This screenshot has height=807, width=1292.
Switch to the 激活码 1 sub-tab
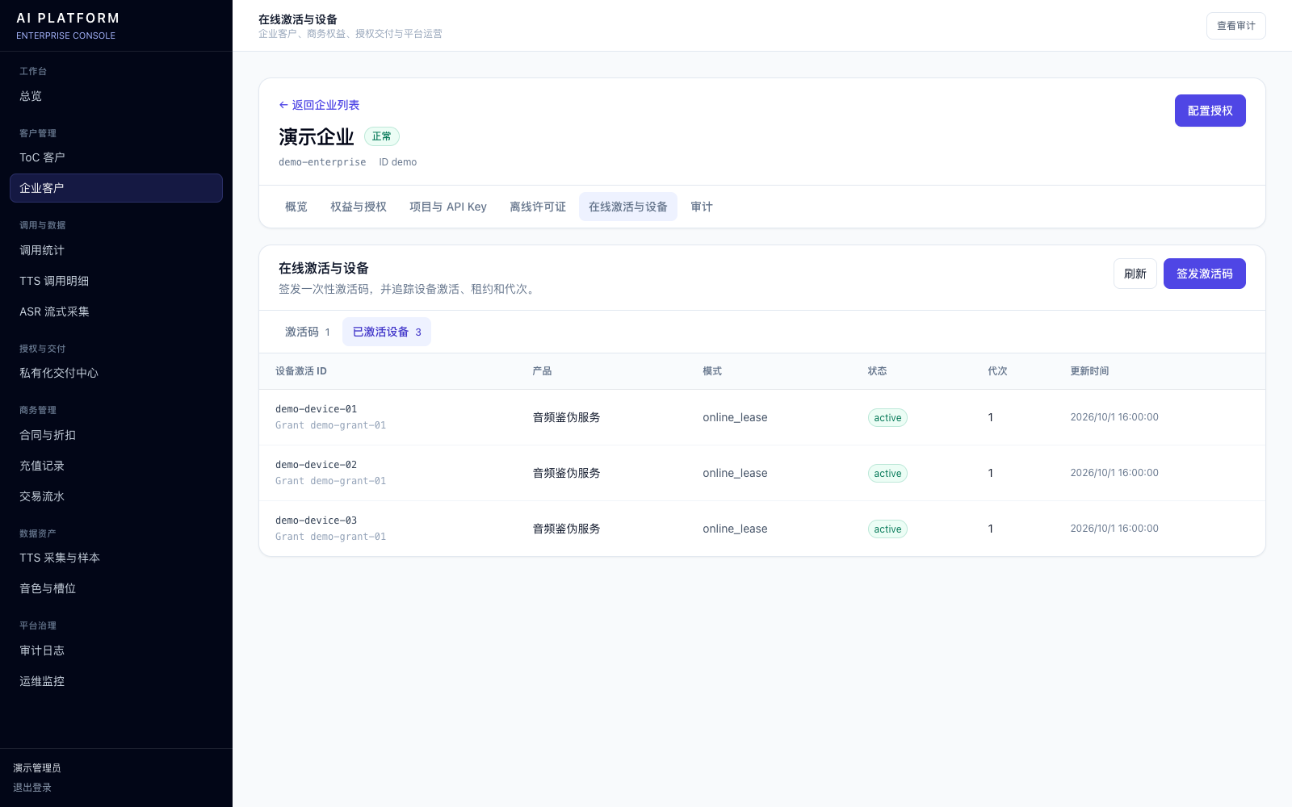308,332
